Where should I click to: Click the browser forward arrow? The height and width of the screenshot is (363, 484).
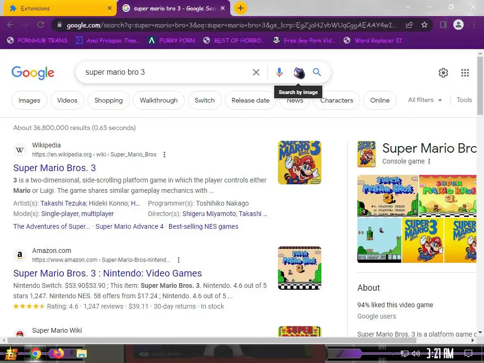(26, 25)
